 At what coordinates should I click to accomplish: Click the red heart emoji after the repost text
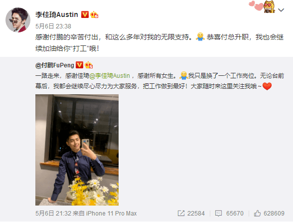(267, 86)
